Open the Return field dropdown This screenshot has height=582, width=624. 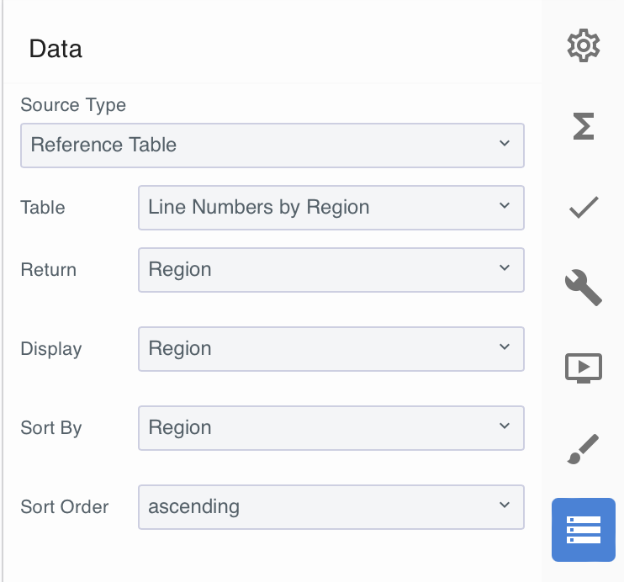point(330,269)
